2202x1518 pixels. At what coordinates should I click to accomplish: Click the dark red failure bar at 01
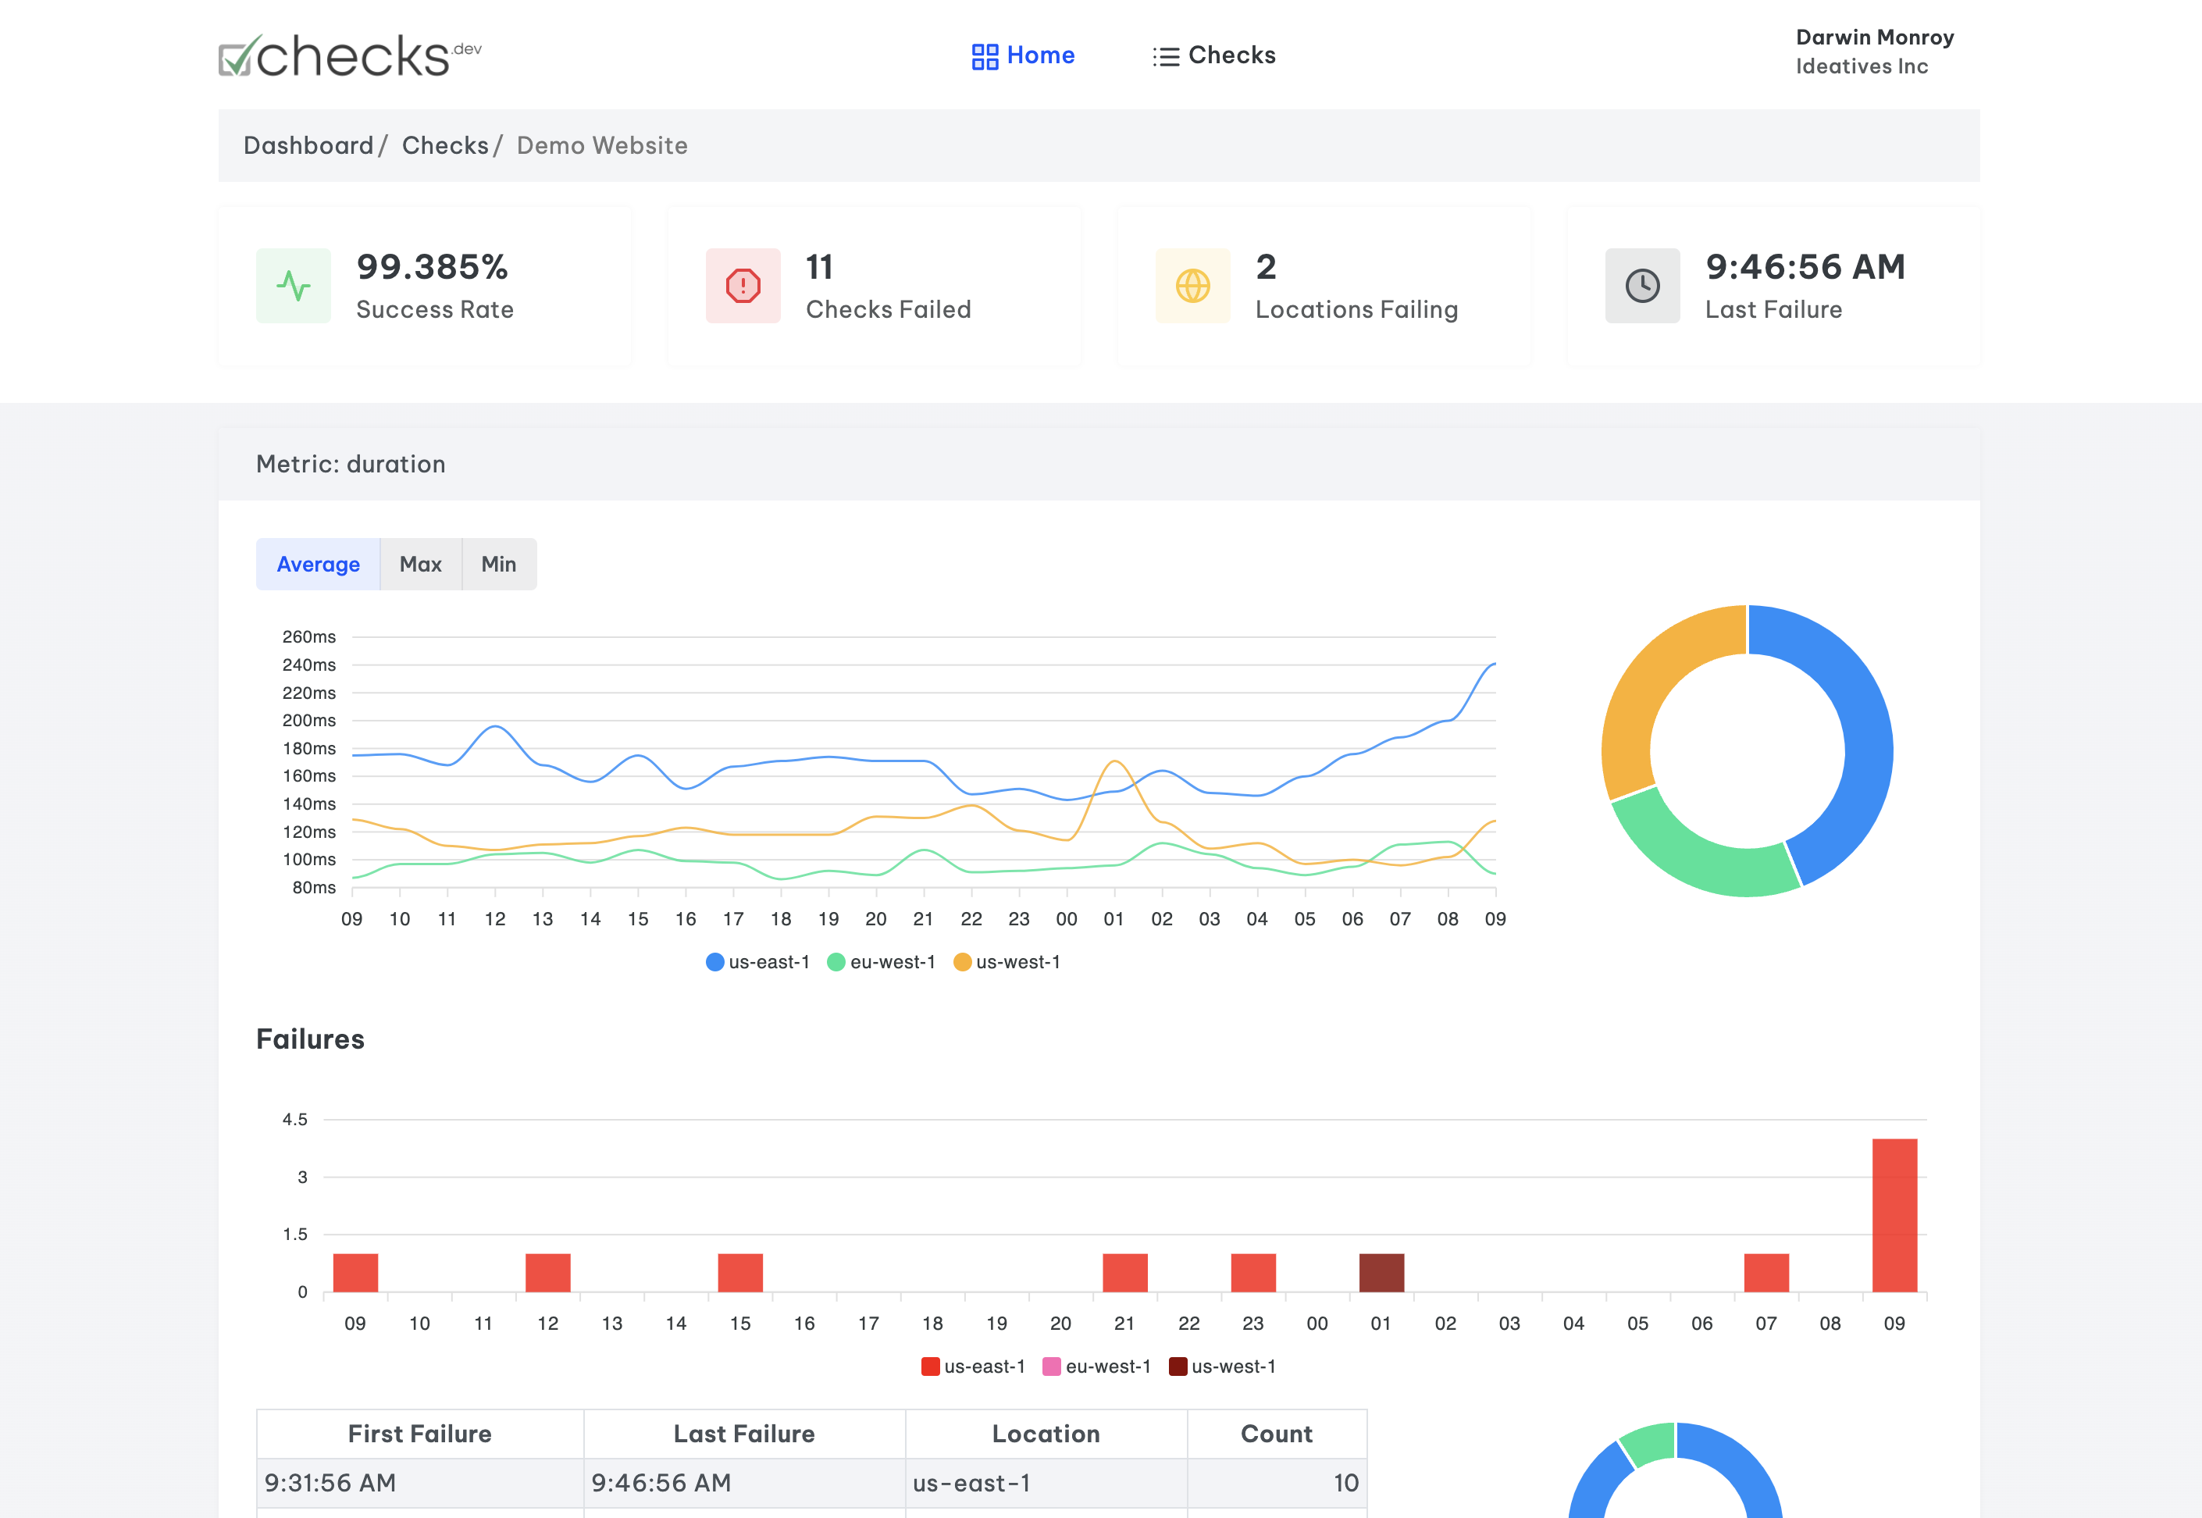click(1381, 1273)
